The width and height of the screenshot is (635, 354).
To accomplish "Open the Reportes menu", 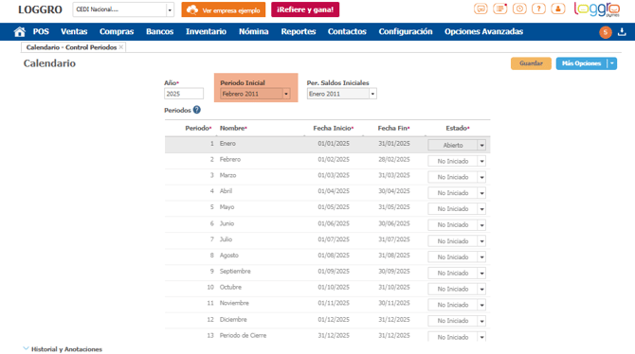I will 299,31.
